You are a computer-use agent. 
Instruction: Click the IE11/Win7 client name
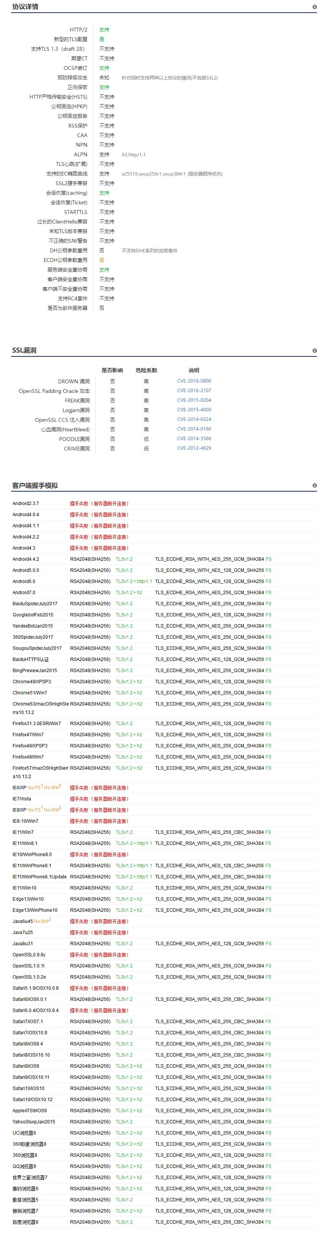pos(23,833)
